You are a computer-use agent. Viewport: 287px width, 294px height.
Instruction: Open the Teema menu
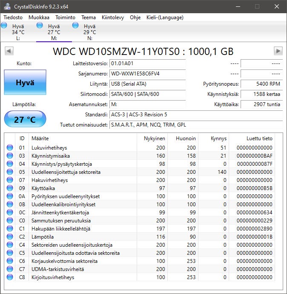pyautogui.click(x=89, y=17)
